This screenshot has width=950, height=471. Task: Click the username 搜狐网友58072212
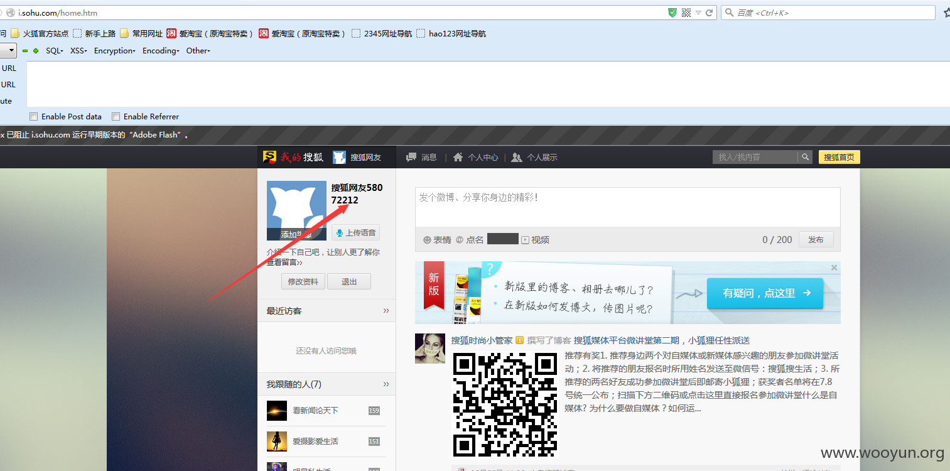(357, 193)
